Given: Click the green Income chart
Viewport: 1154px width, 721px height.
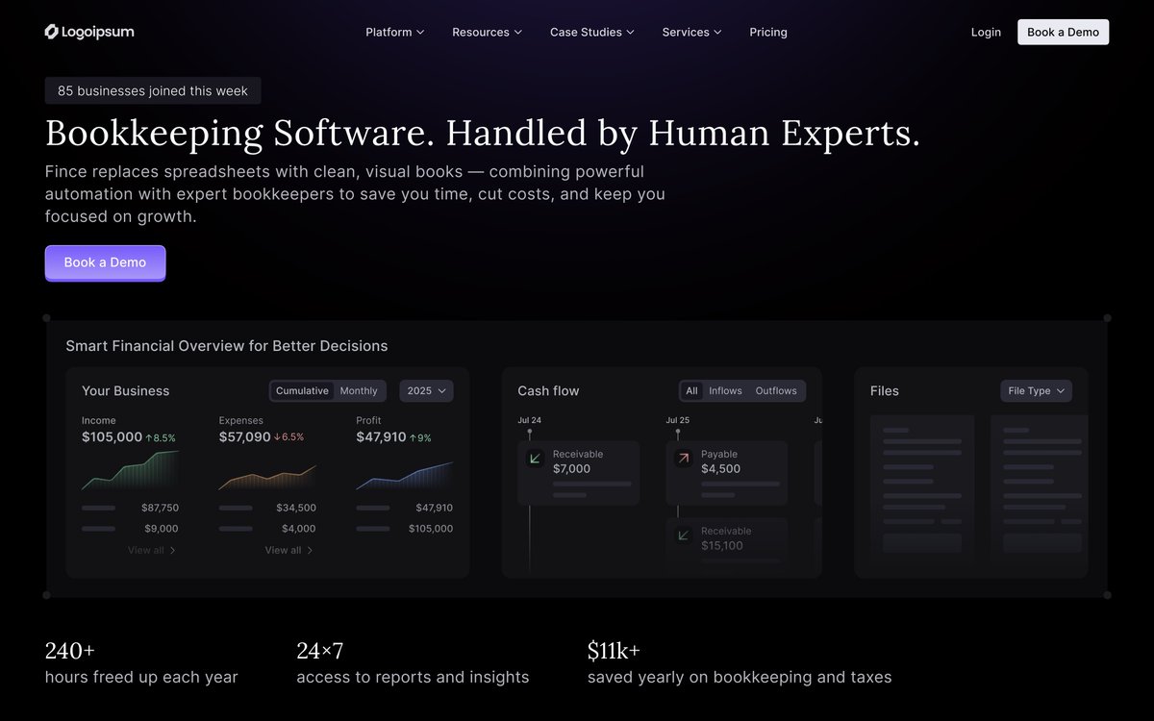Looking at the screenshot, I should tap(130, 471).
